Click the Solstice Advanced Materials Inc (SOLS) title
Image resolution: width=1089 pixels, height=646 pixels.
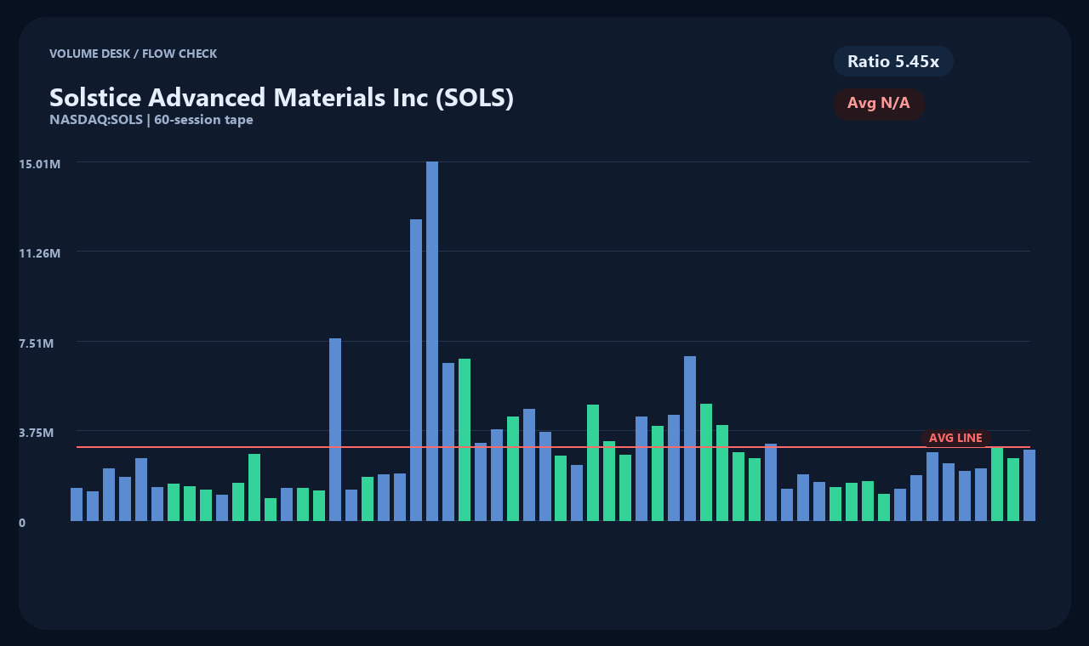click(282, 97)
